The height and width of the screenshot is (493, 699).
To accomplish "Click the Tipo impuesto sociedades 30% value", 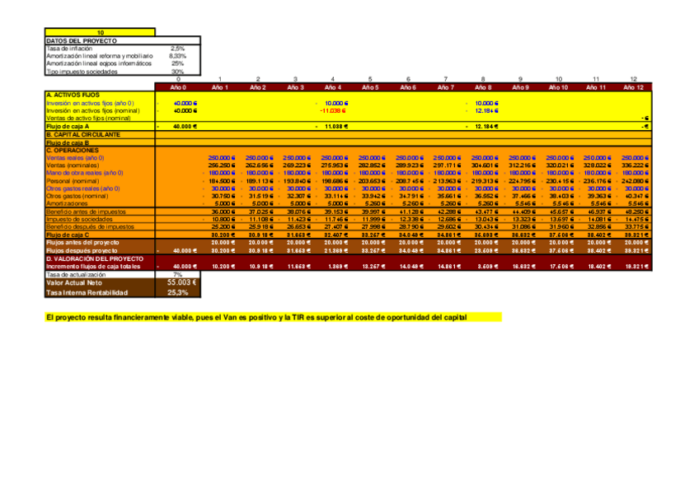I will [x=177, y=72].
